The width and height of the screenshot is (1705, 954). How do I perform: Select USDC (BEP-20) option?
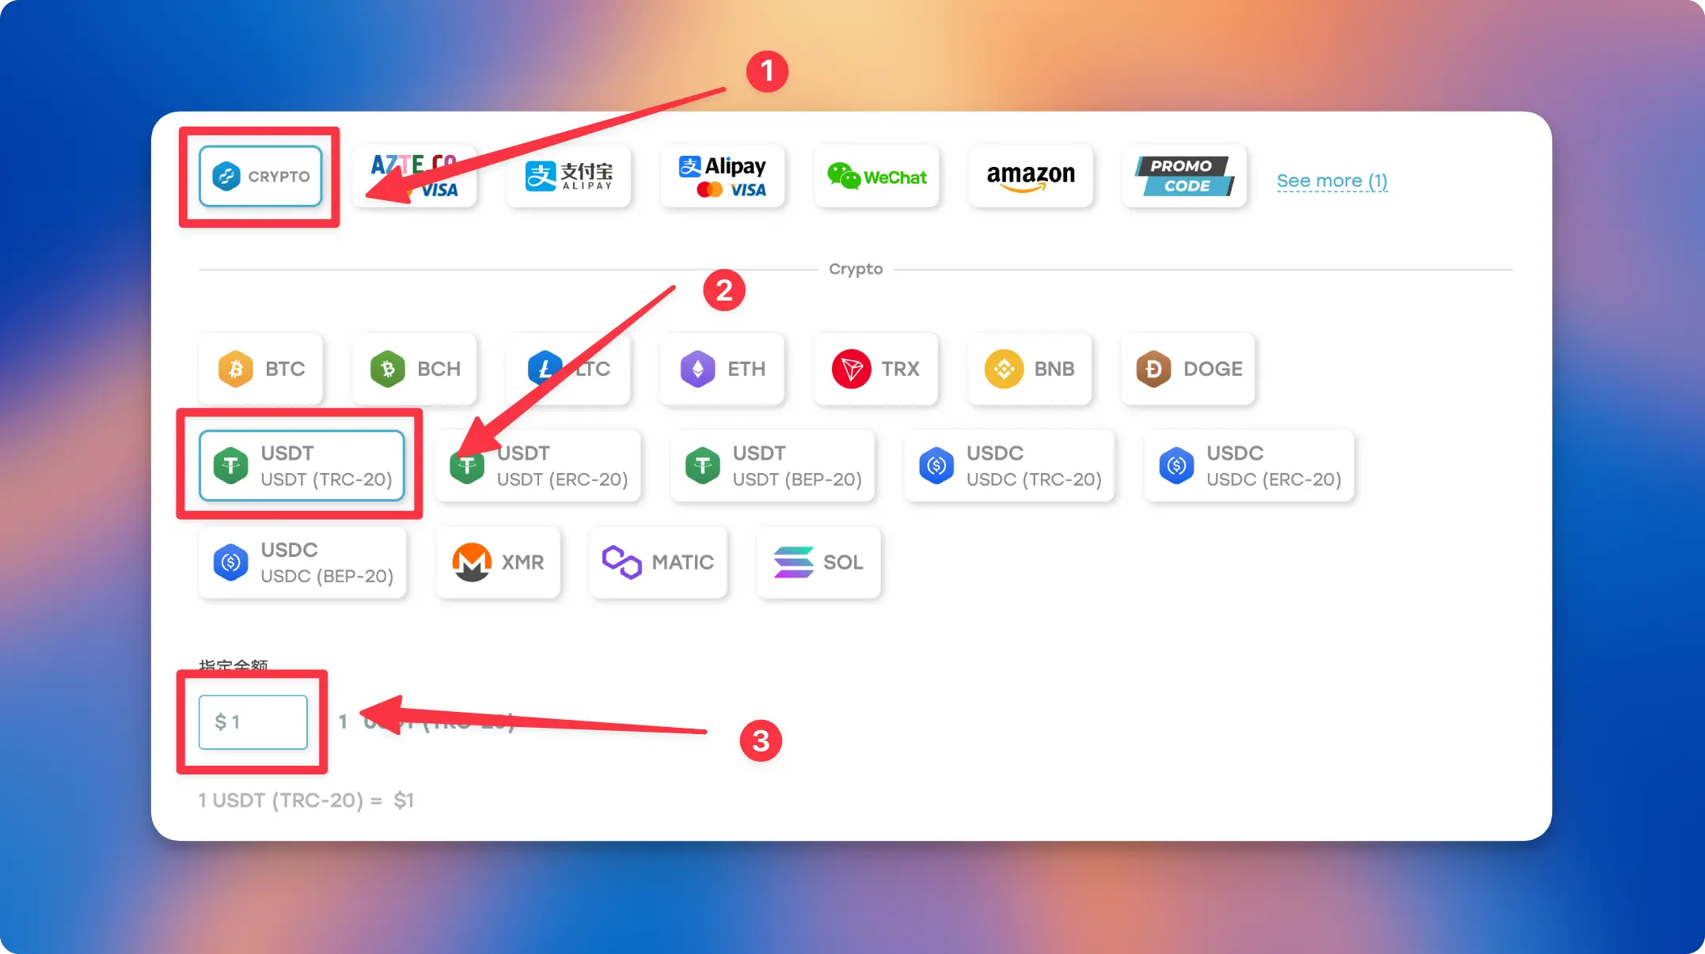pyautogui.click(x=302, y=562)
